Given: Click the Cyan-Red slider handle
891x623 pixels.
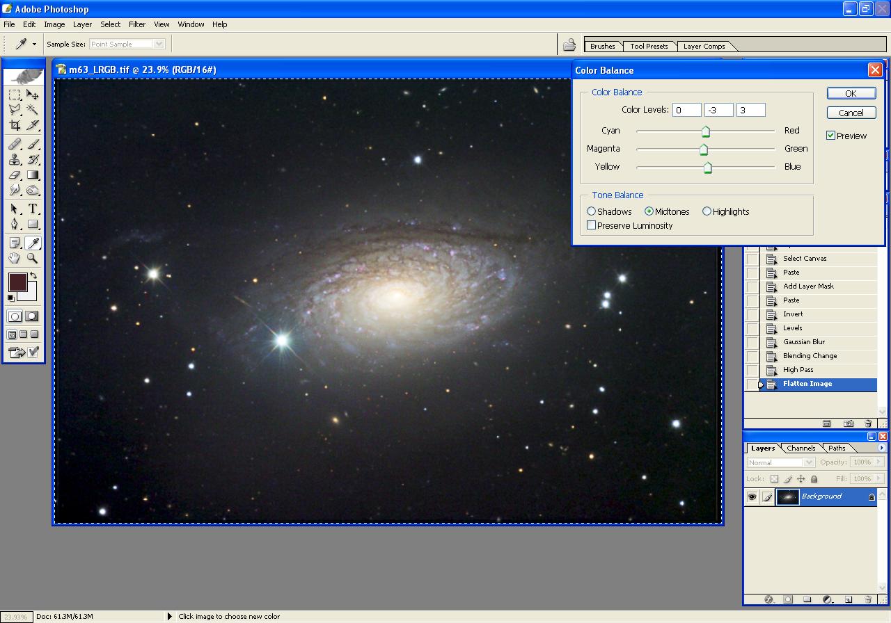Looking at the screenshot, I should tap(706, 131).
